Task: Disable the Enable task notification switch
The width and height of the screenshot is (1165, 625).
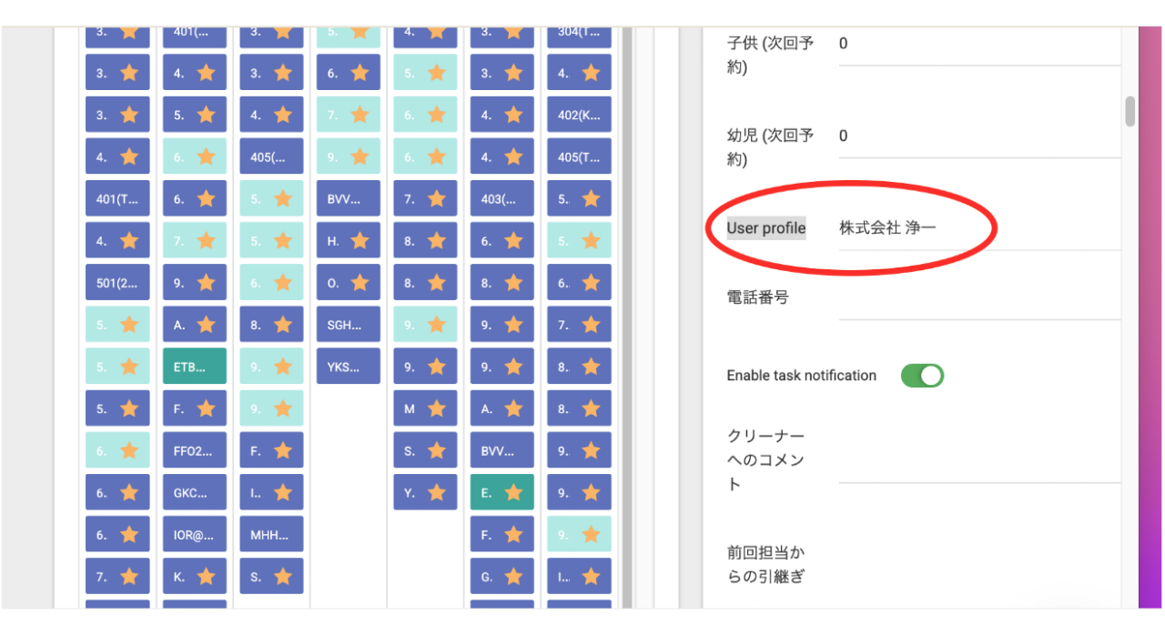Action: pos(922,376)
